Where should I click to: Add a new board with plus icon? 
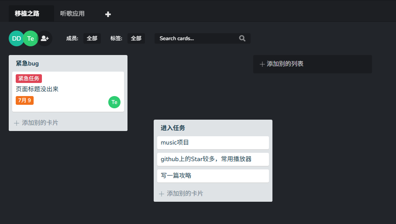pyautogui.click(x=108, y=14)
